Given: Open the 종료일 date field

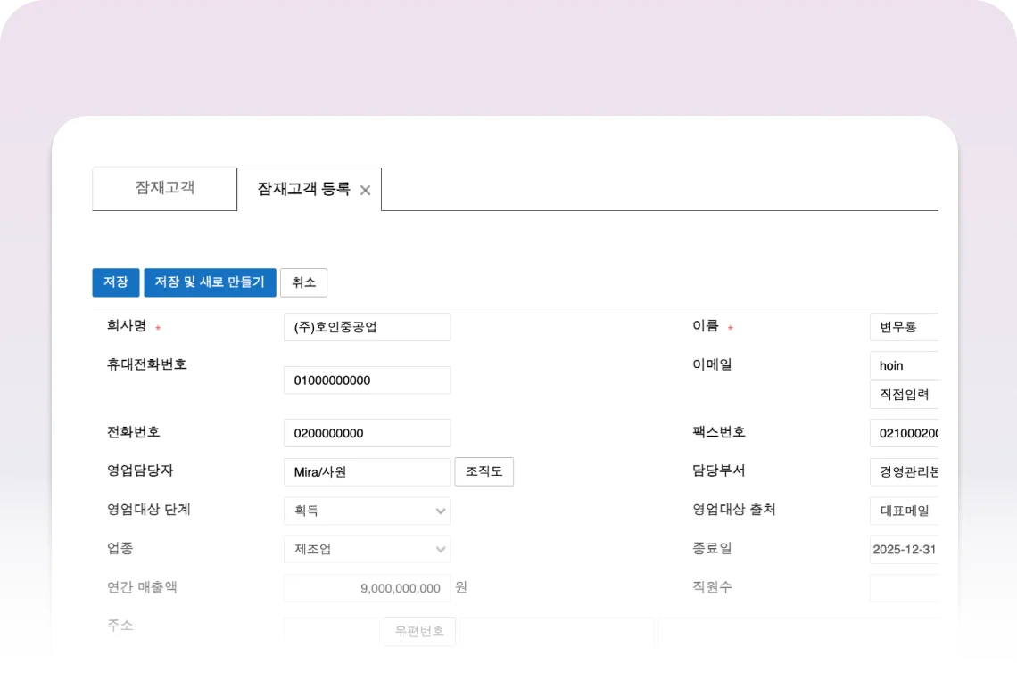Looking at the screenshot, I should (x=904, y=549).
